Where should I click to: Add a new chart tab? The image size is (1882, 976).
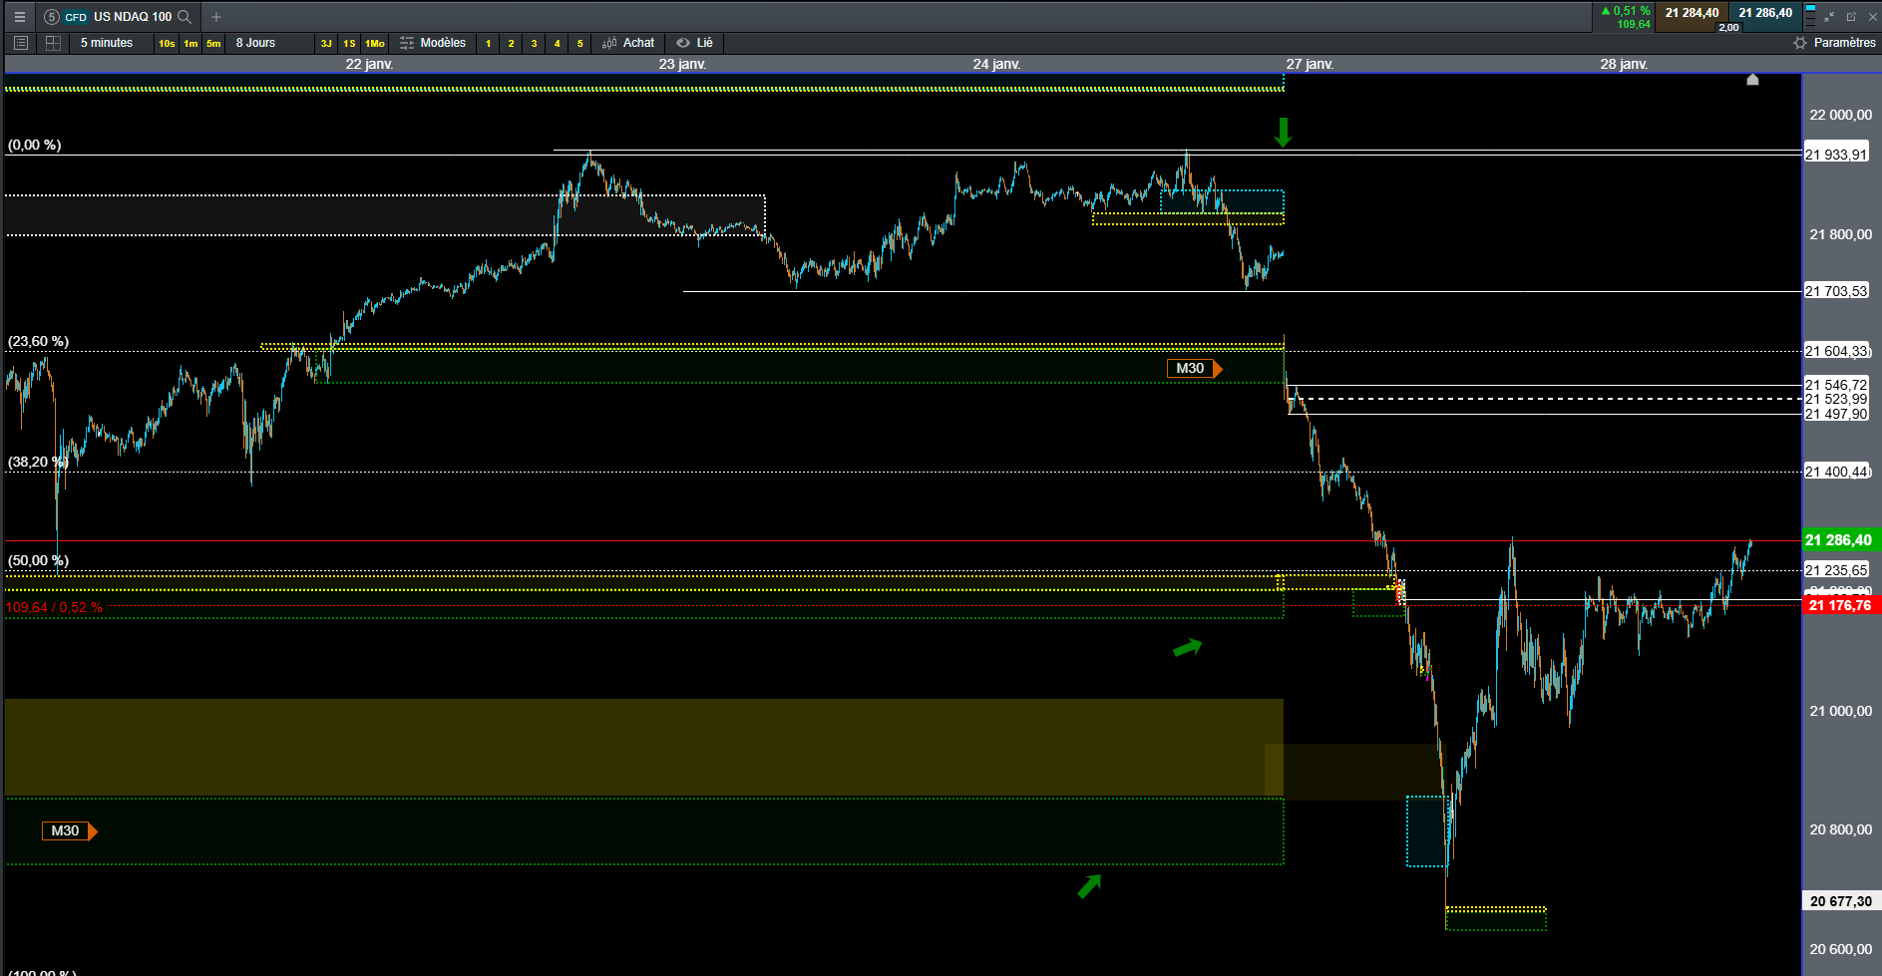(216, 17)
